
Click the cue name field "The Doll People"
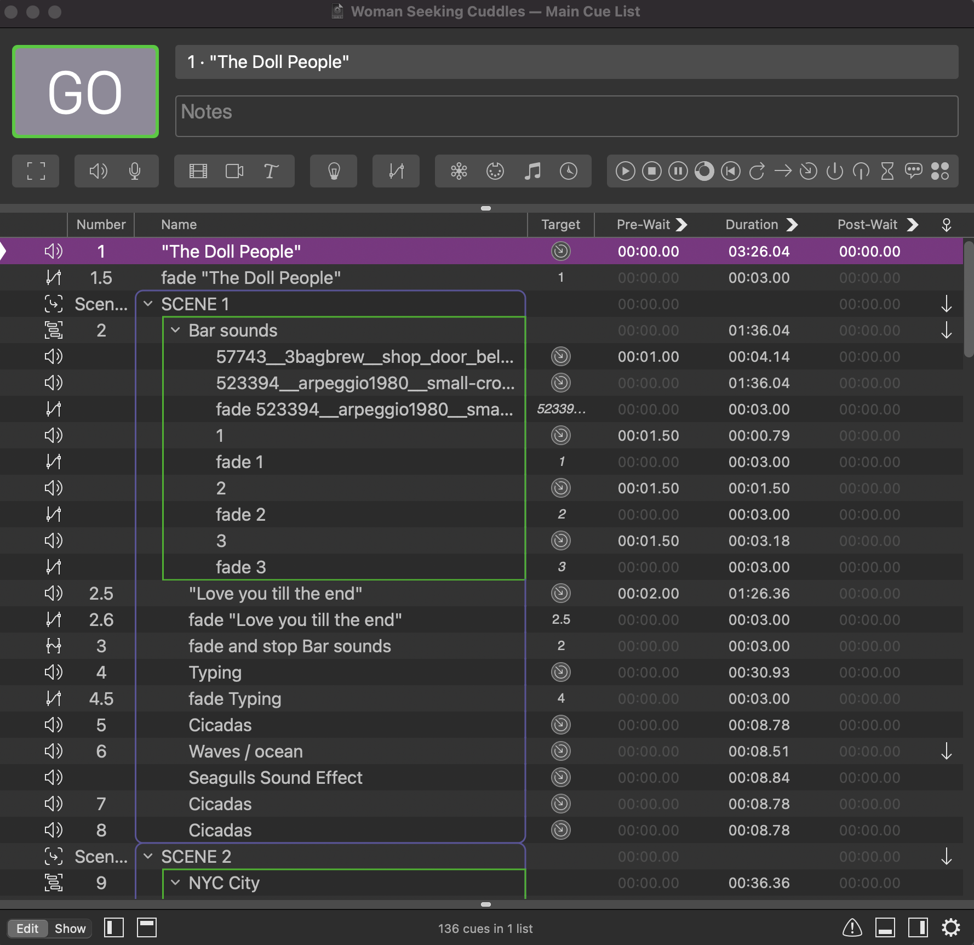(566, 62)
